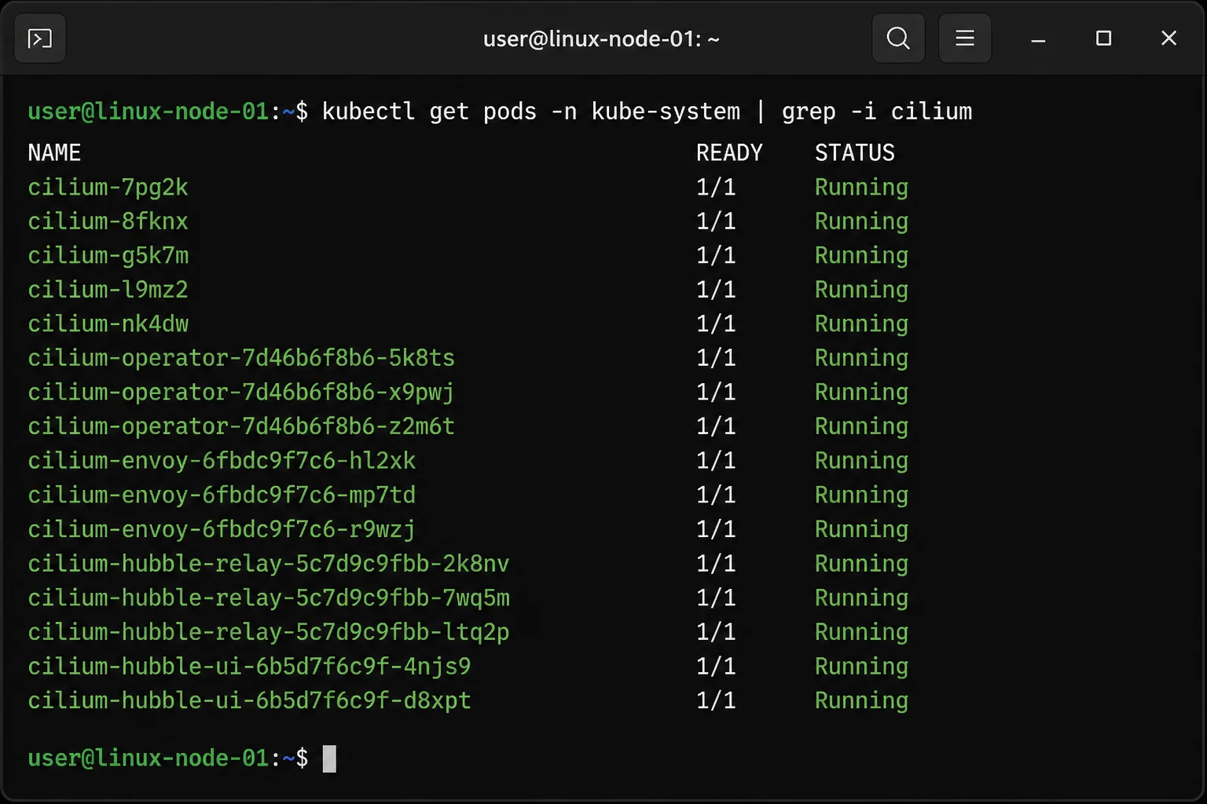Click Running status of hubble-relay pod 7wq5m

(x=861, y=598)
